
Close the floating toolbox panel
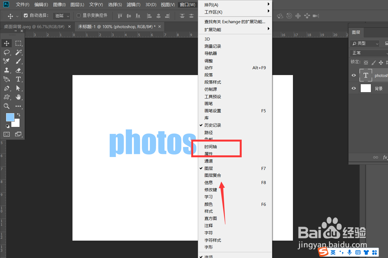22,31
